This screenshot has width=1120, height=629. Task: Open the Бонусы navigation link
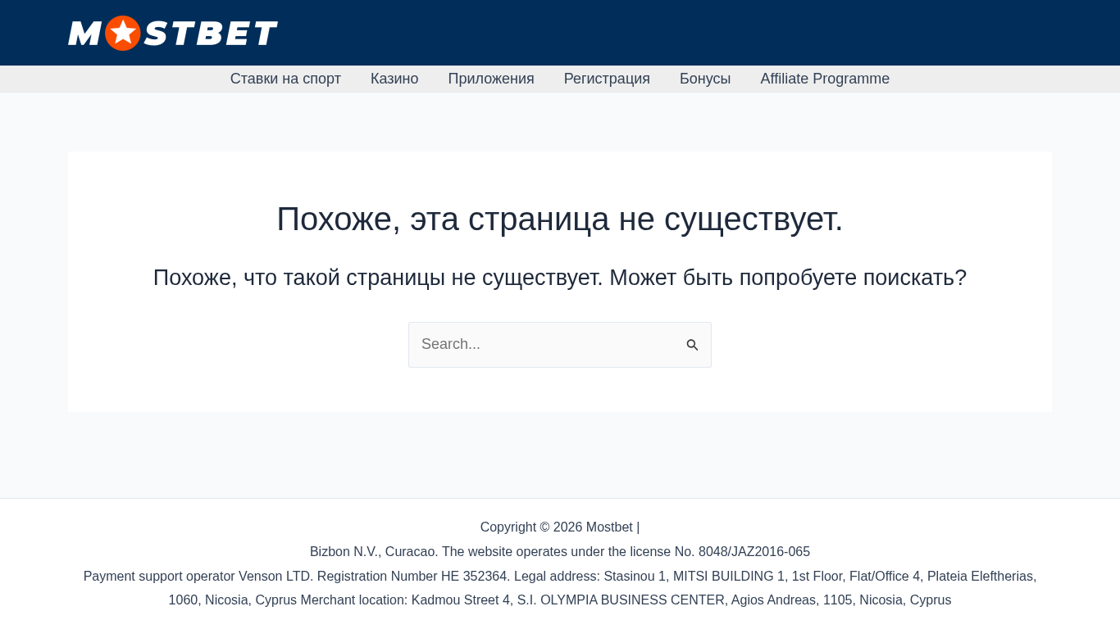[x=705, y=79]
